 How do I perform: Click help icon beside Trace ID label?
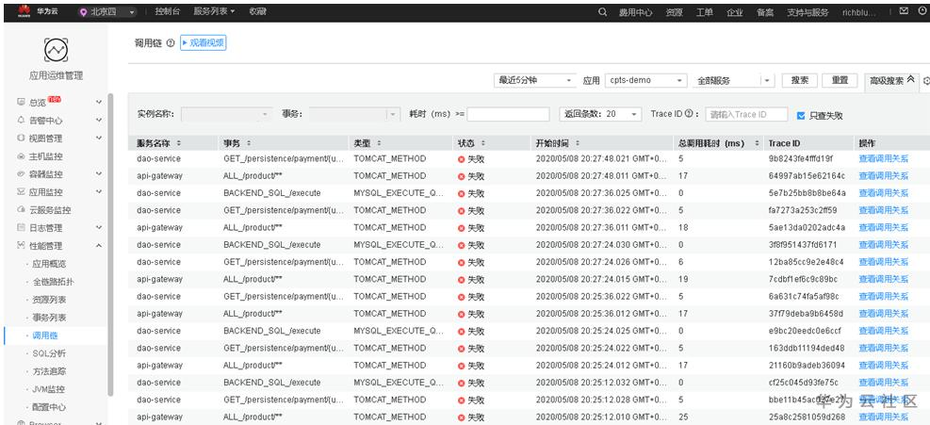[x=688, y=114]
